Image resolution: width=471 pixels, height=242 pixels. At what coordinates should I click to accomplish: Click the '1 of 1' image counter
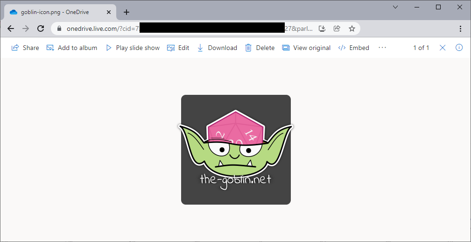tap(421, 48)
